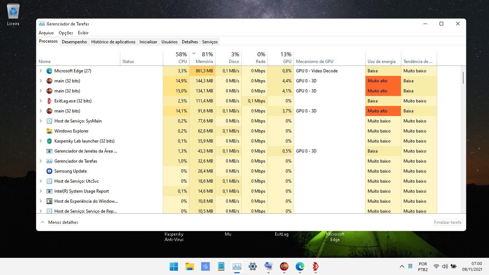
Task: Click the Finalizar tarefa button
Action: pyautogui.click(x=447, y=222)
